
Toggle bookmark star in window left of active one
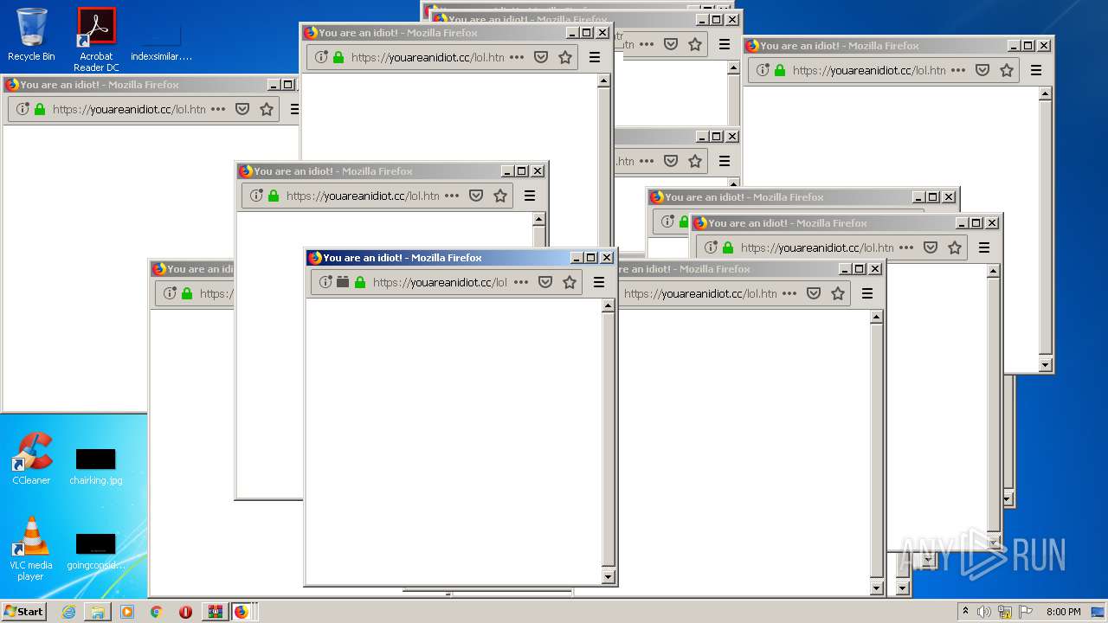(x=500, y=196)
